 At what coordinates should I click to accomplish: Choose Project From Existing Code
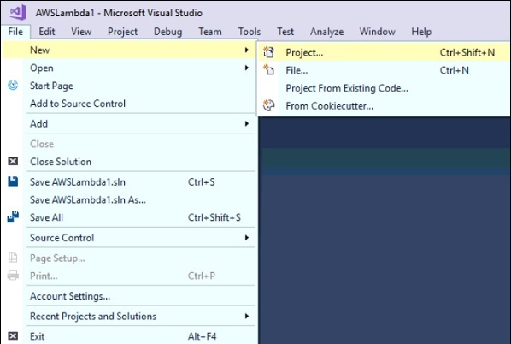coord(347,88)
